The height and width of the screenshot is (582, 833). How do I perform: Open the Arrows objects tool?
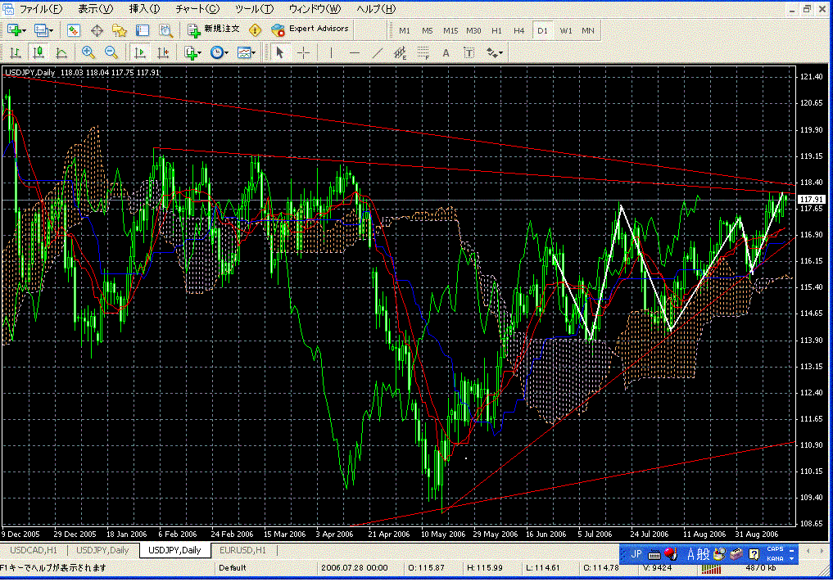492,52
